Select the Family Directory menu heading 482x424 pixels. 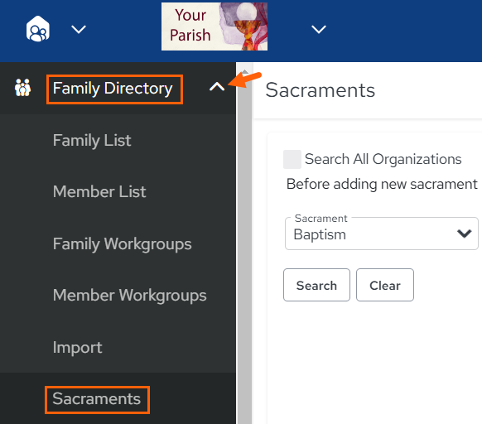coord(113,89)
